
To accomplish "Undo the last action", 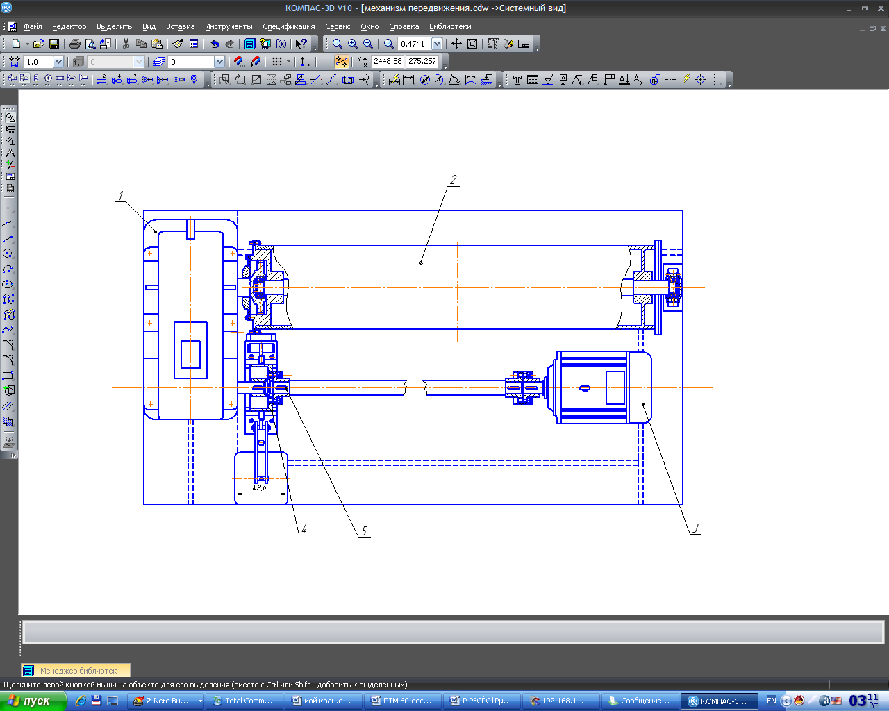I will 215,44.
